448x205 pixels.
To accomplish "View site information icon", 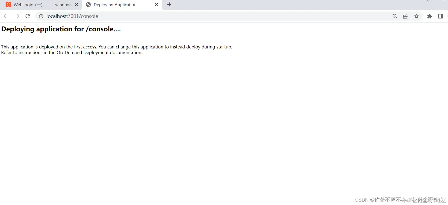I will pyautogui.click(x=41, y=16).
